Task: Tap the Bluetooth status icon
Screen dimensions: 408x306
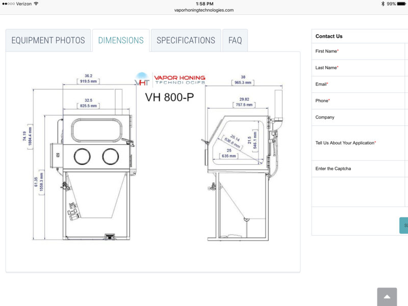Action: coord(383,4)
